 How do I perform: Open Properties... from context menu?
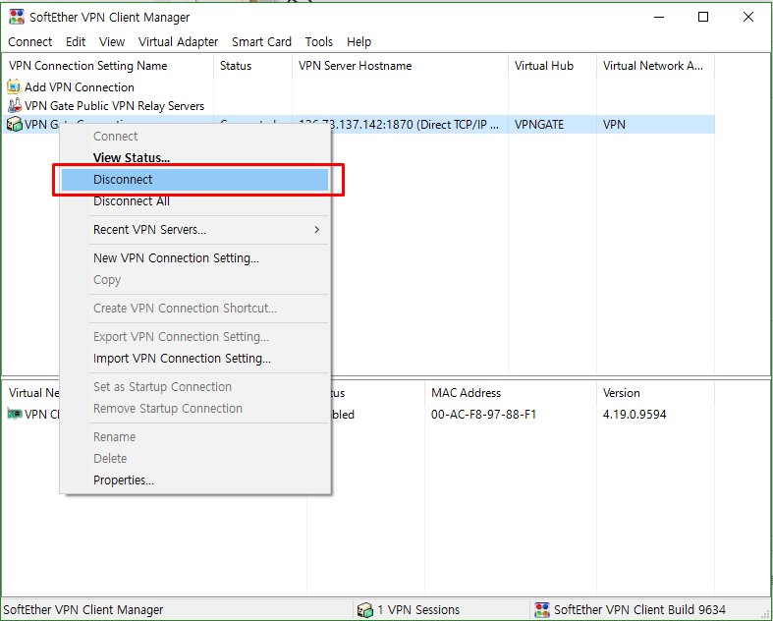click(194, 480)
